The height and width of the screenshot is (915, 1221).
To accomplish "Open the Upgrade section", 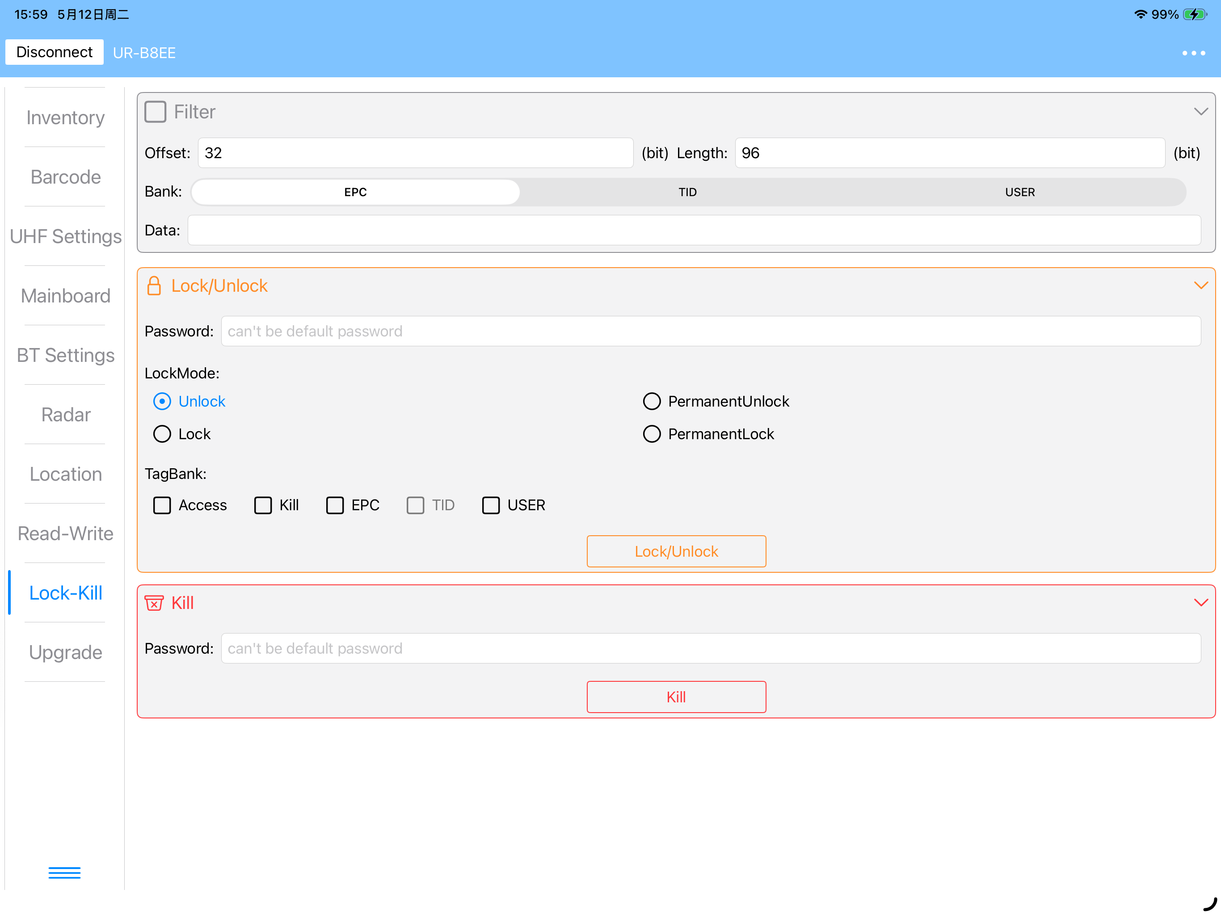I will pyautogui.click(x=65, y=652).
